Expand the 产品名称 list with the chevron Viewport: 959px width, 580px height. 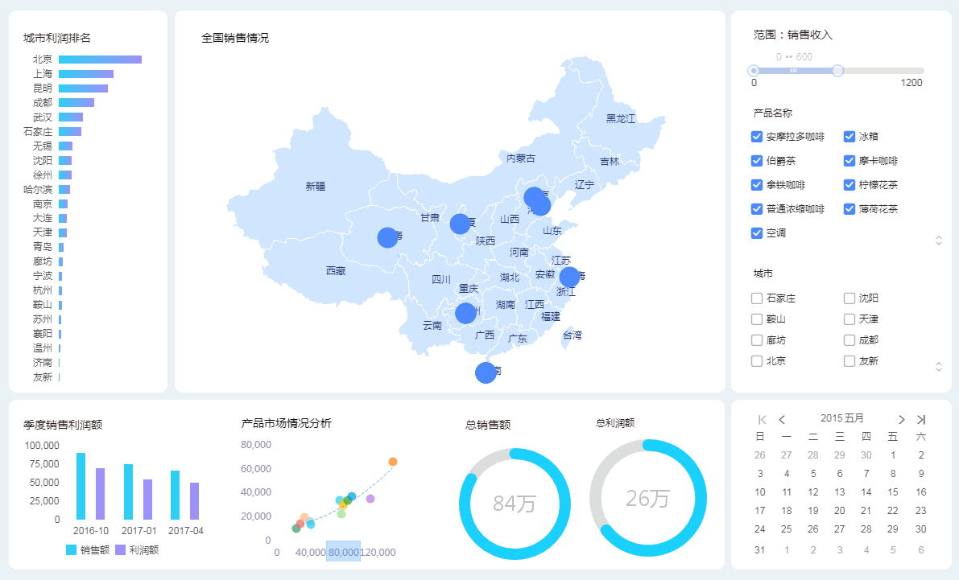[x=938, y=240]
